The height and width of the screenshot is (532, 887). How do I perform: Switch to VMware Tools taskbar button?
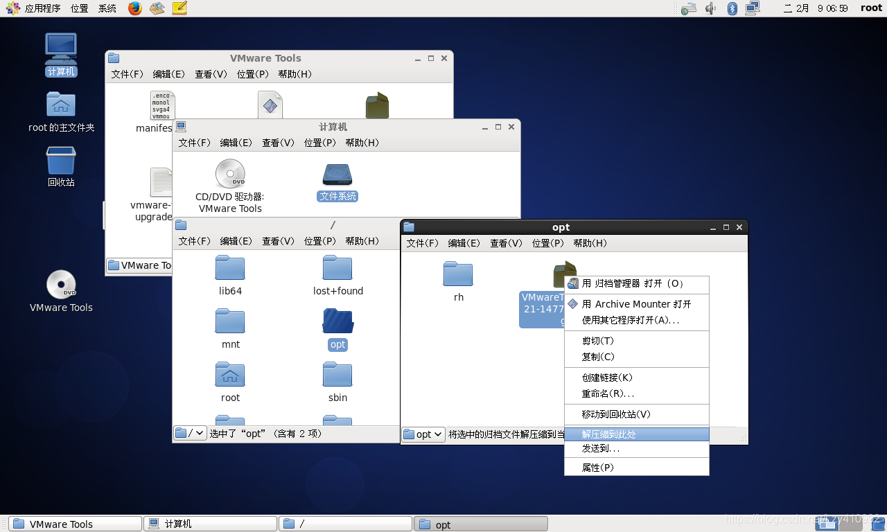[x=75, y=524]
